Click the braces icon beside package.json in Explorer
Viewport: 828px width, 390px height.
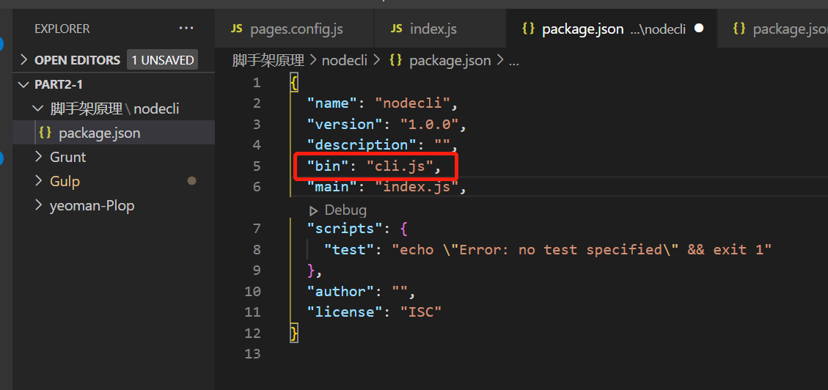click(45, 133)
